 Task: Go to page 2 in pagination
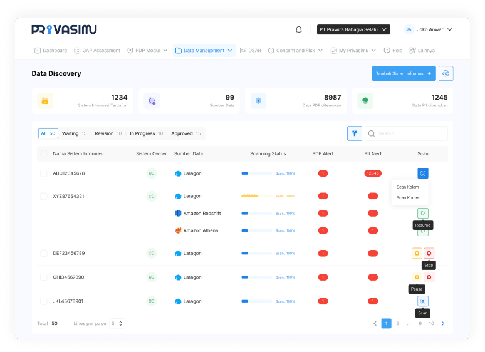397,324
